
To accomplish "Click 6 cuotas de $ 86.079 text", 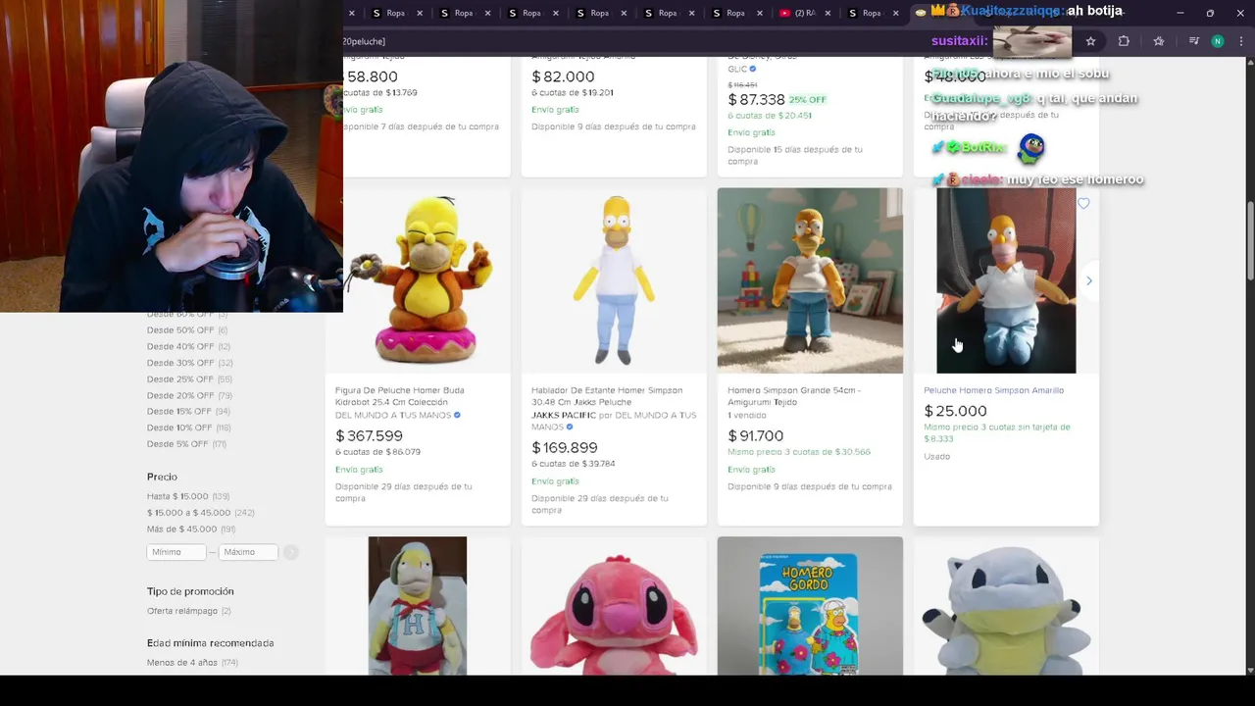I will point(377,452).
